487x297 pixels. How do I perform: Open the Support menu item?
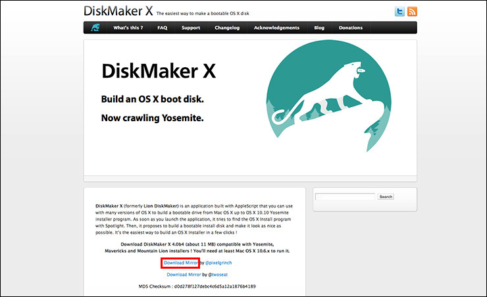(x=191, y=28)
